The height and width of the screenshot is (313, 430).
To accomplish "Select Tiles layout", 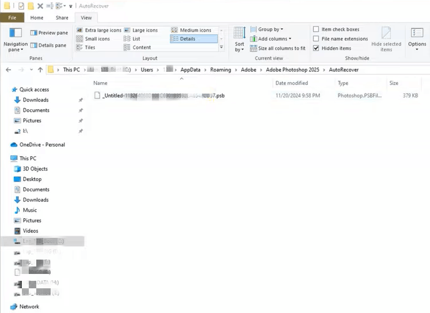I will point(86,47).
